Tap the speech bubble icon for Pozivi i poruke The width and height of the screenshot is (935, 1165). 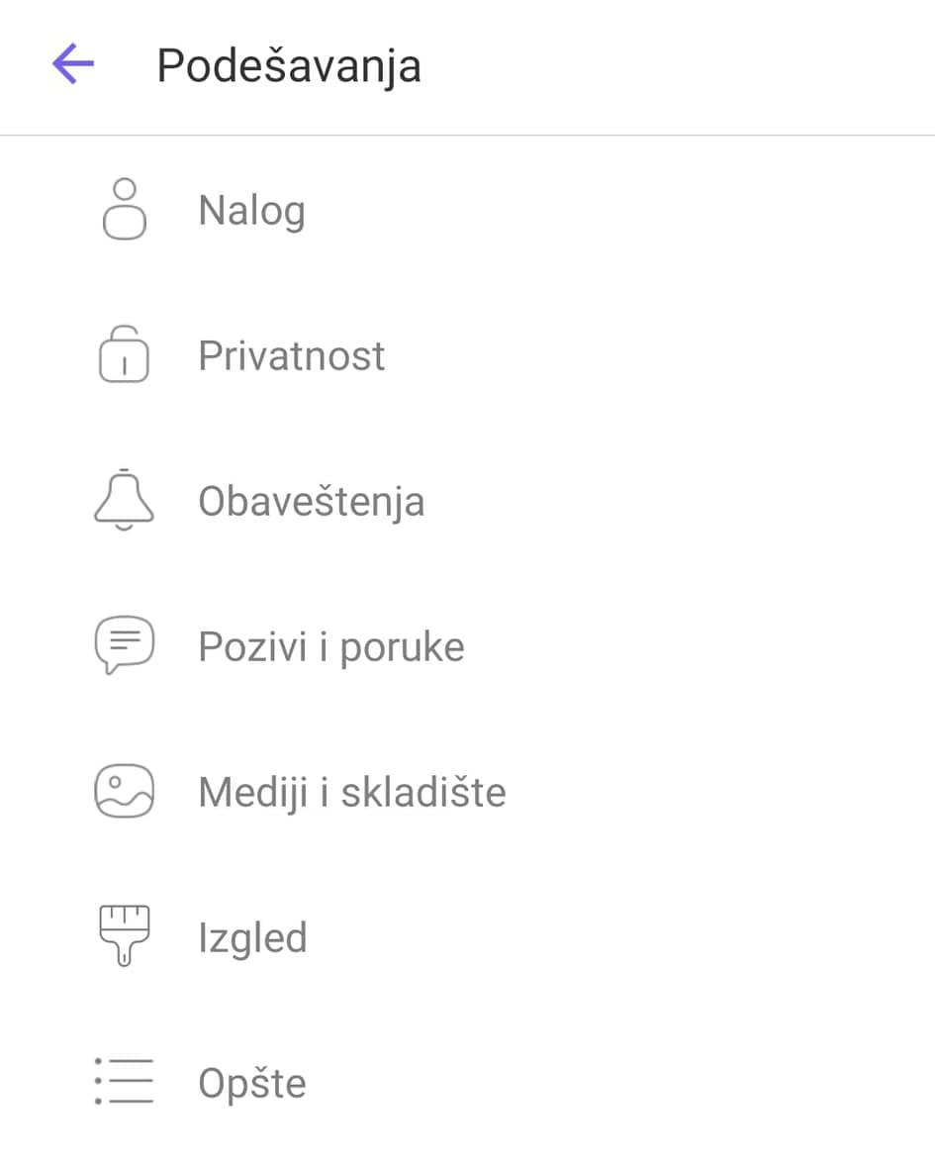pos(124,645)
